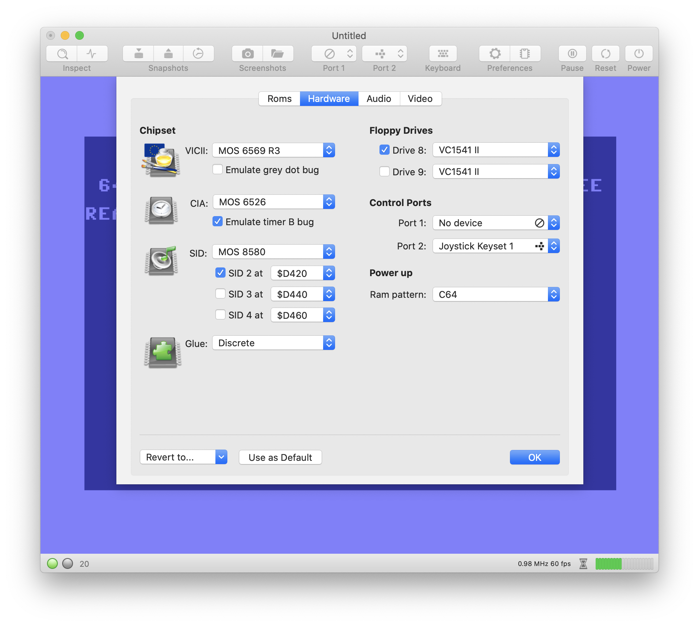Click the track number 20 in status bar
The height and width of the screenshot is (626, 699).
click(84, 564)
